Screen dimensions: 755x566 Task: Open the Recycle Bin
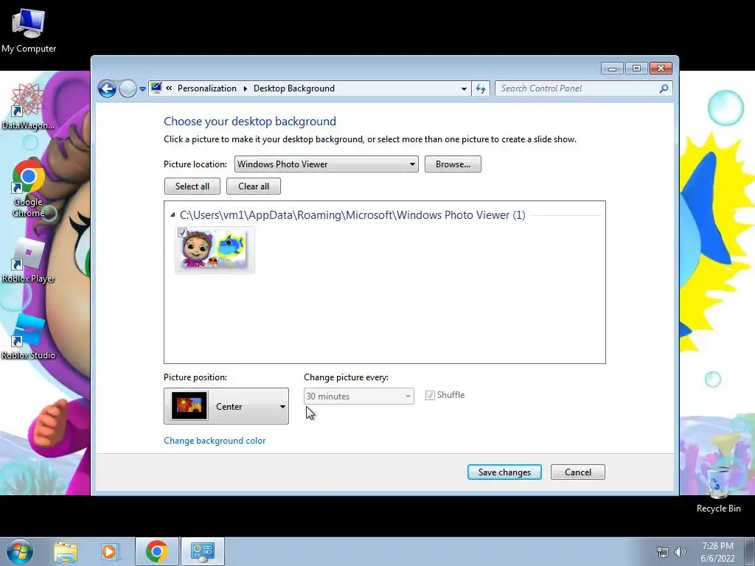click(718, 489)
